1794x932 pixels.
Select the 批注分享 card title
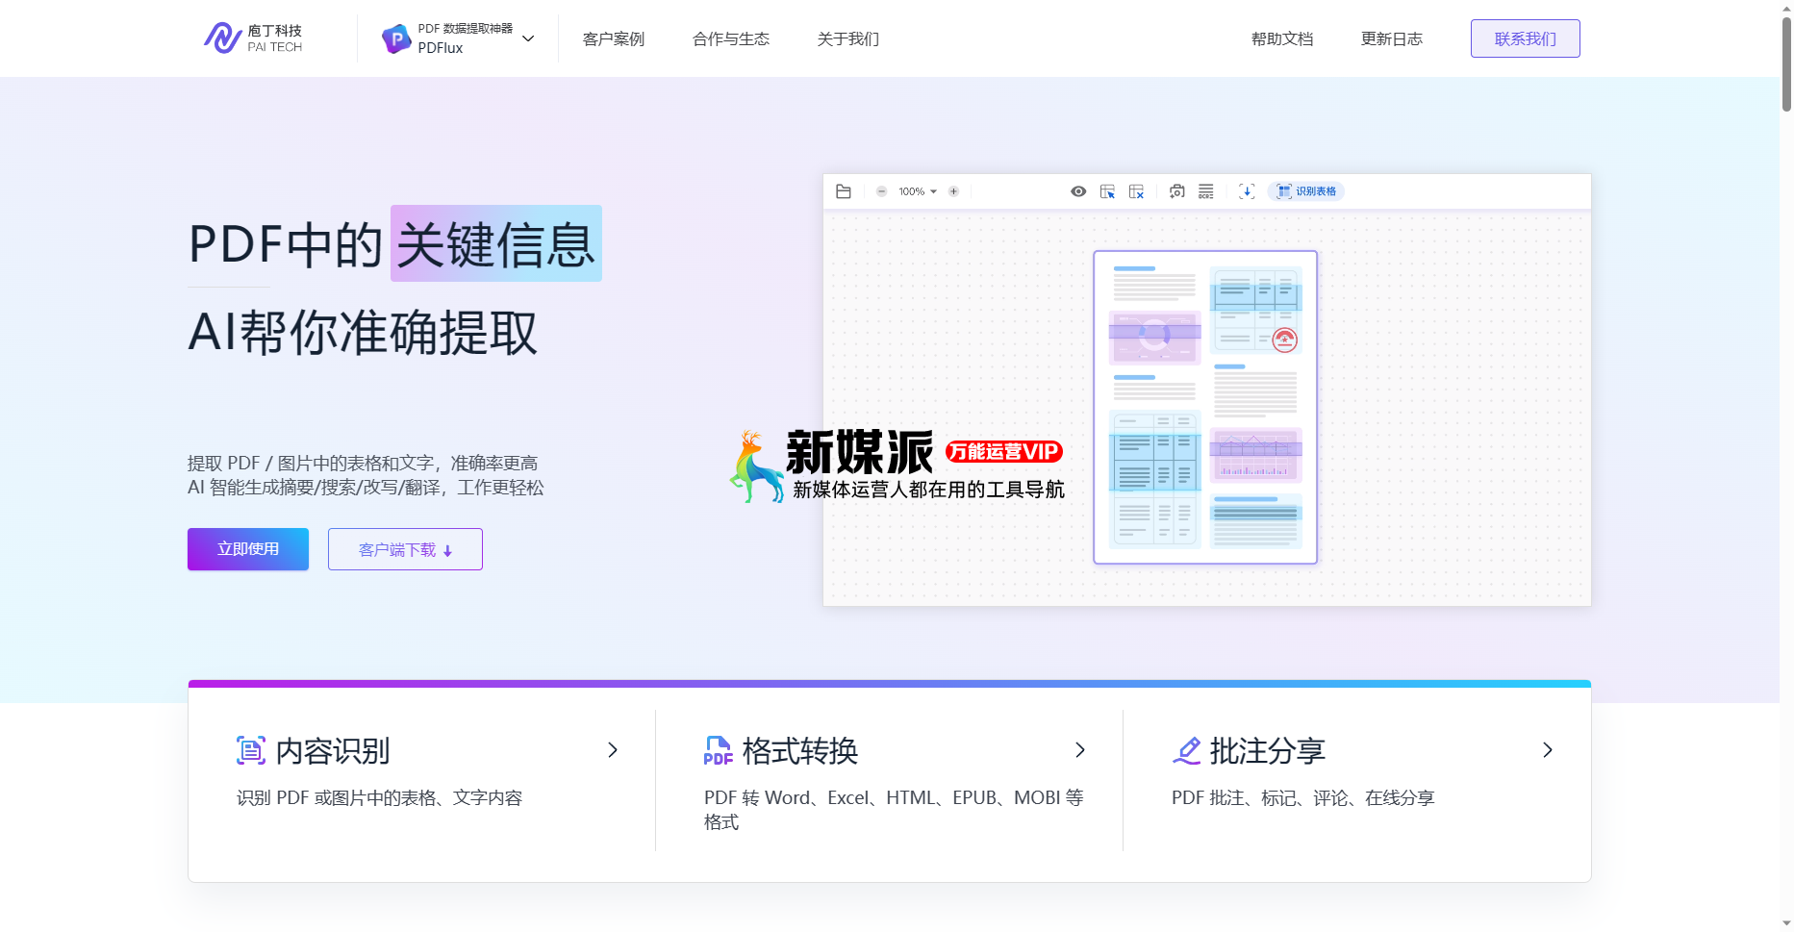click(x=1268, y=751)
